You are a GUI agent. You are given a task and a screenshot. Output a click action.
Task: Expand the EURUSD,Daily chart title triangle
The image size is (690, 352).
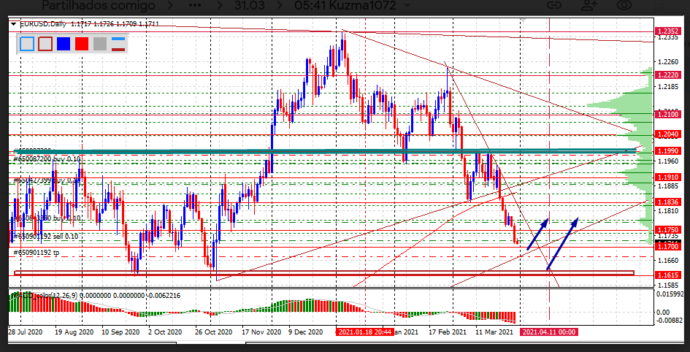click(13, 24)
